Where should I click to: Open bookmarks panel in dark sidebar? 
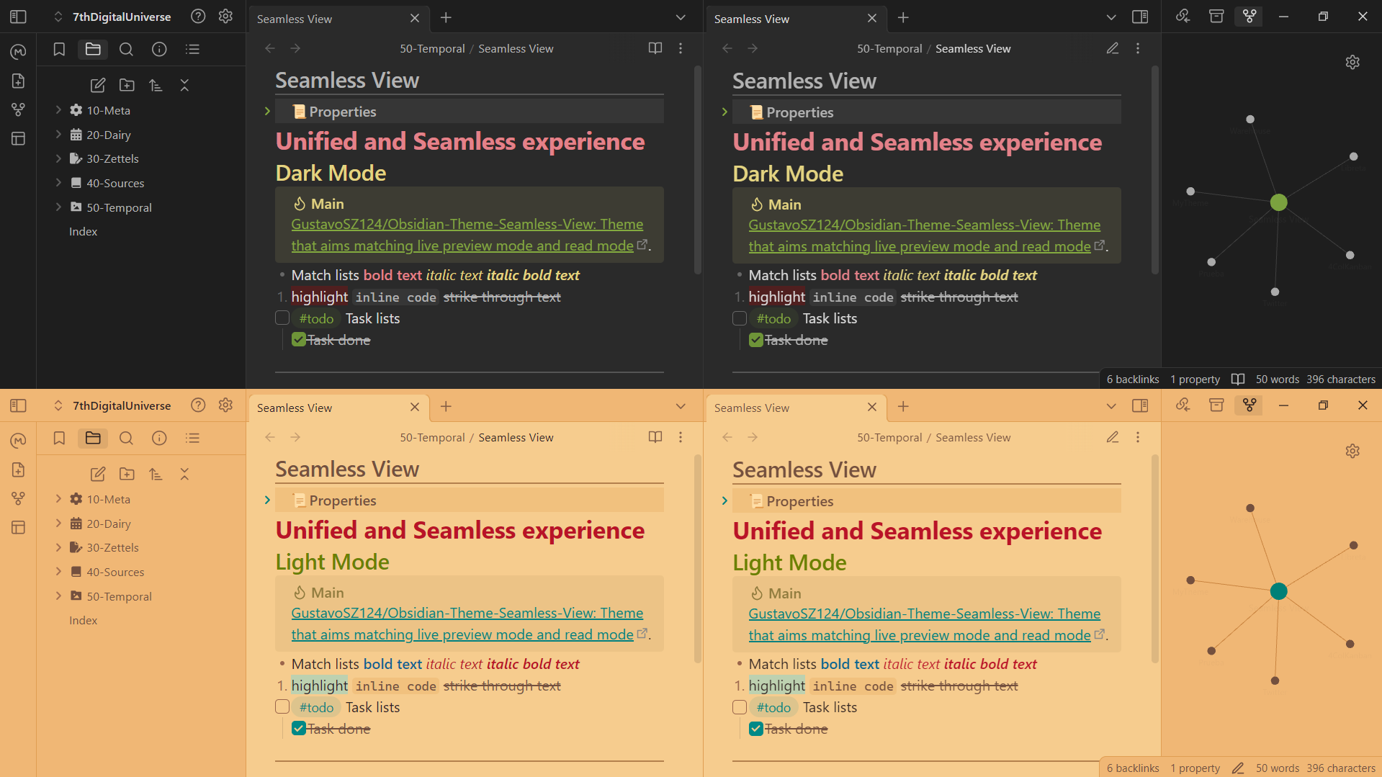click(x=59, y=49)
